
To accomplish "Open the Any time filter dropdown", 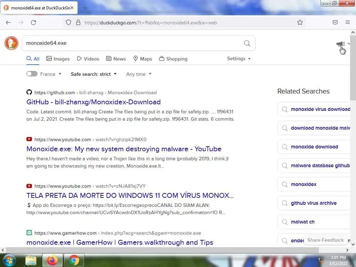I will (139, 74).
